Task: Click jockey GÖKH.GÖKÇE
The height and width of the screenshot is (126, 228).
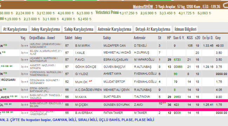Action: point(86,67)
